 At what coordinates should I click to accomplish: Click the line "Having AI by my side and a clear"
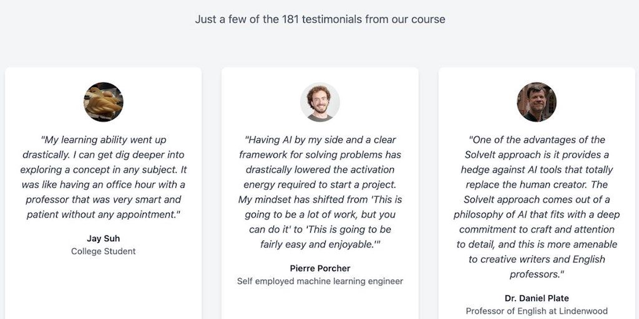320,140
